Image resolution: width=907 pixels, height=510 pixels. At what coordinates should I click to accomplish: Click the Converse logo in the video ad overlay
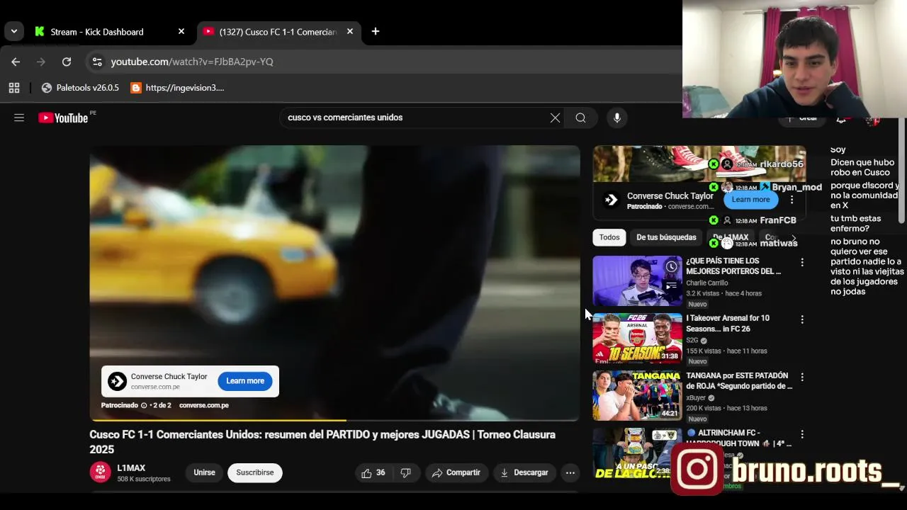pyautogui.click(x=118, y=382)
